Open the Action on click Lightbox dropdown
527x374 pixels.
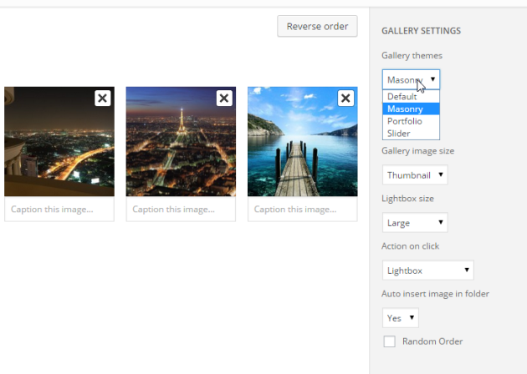427,270
